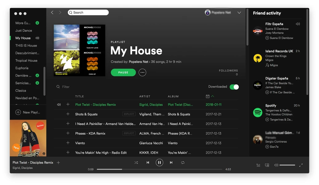Add Shots & Squats to library
Viewport: 319px width, 185px height.
tap(68, 114)
